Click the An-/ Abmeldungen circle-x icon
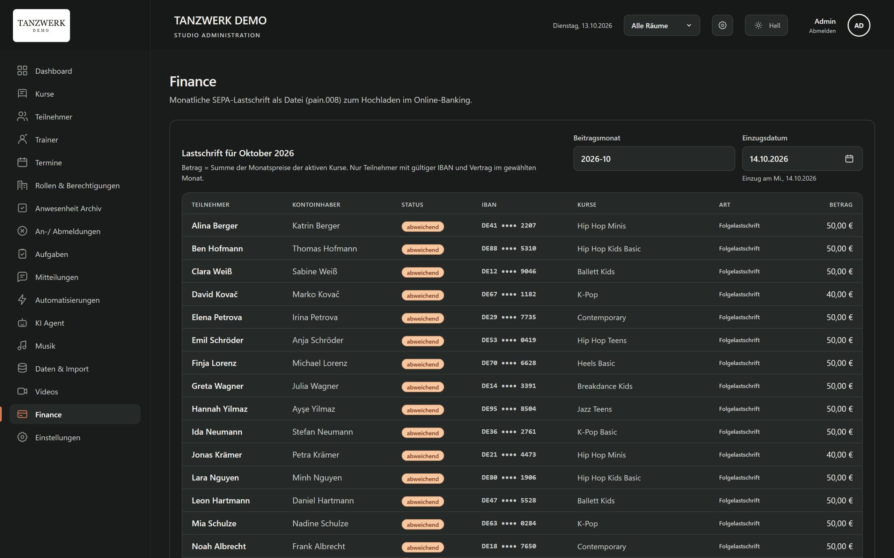The height and width of the screenshot is (558, 894). coord(22,231)
